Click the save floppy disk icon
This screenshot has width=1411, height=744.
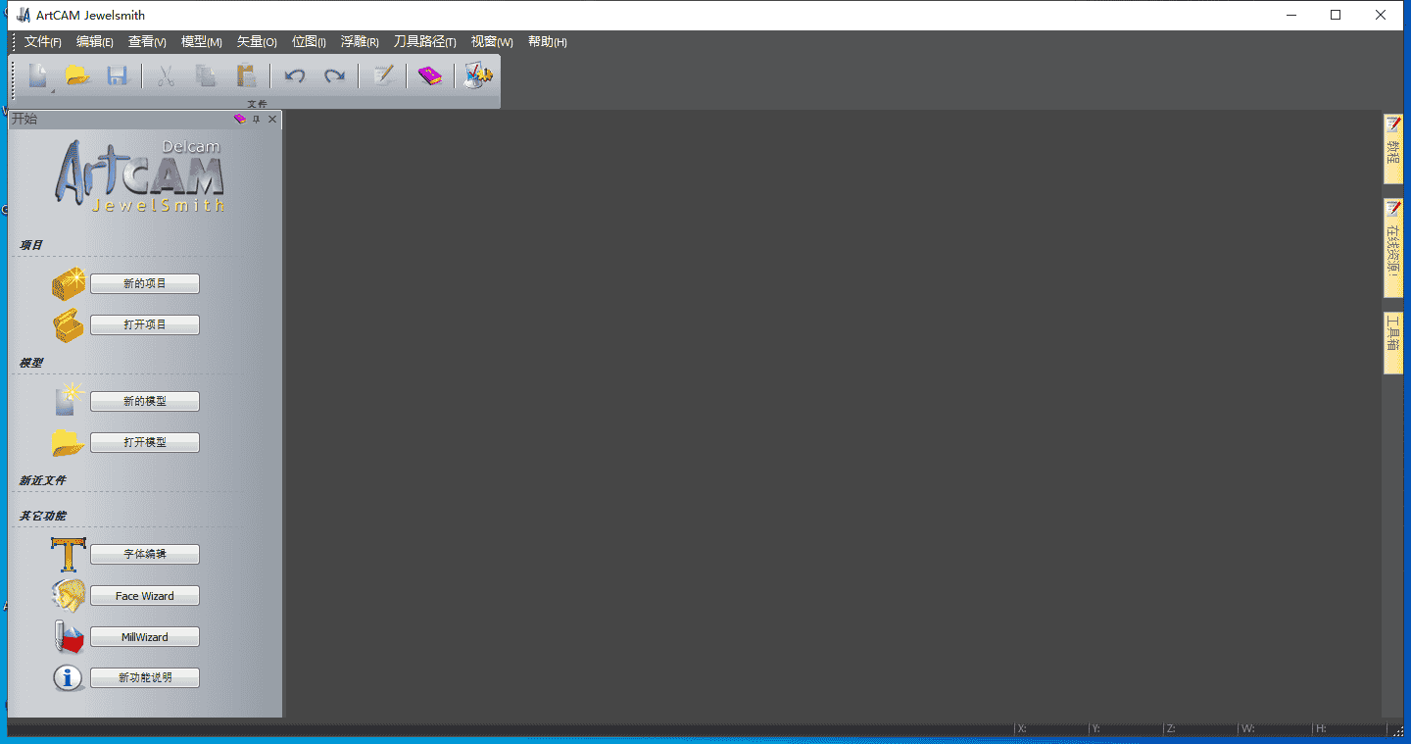click(118, 75)
